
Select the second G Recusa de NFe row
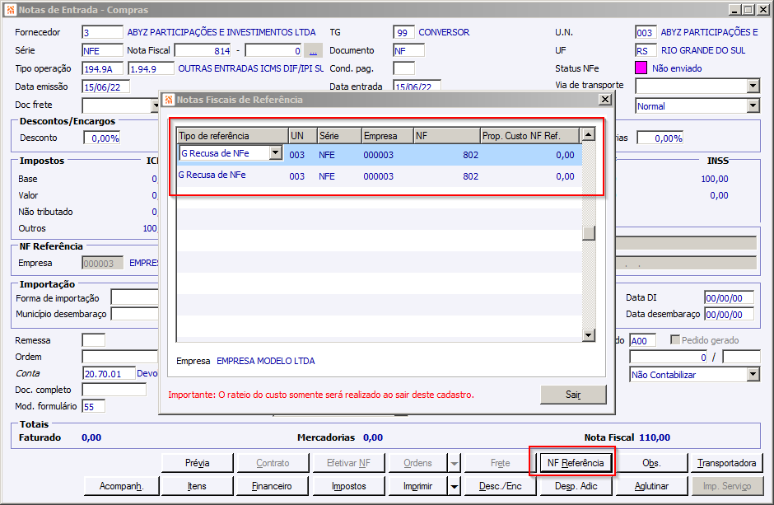379,176
